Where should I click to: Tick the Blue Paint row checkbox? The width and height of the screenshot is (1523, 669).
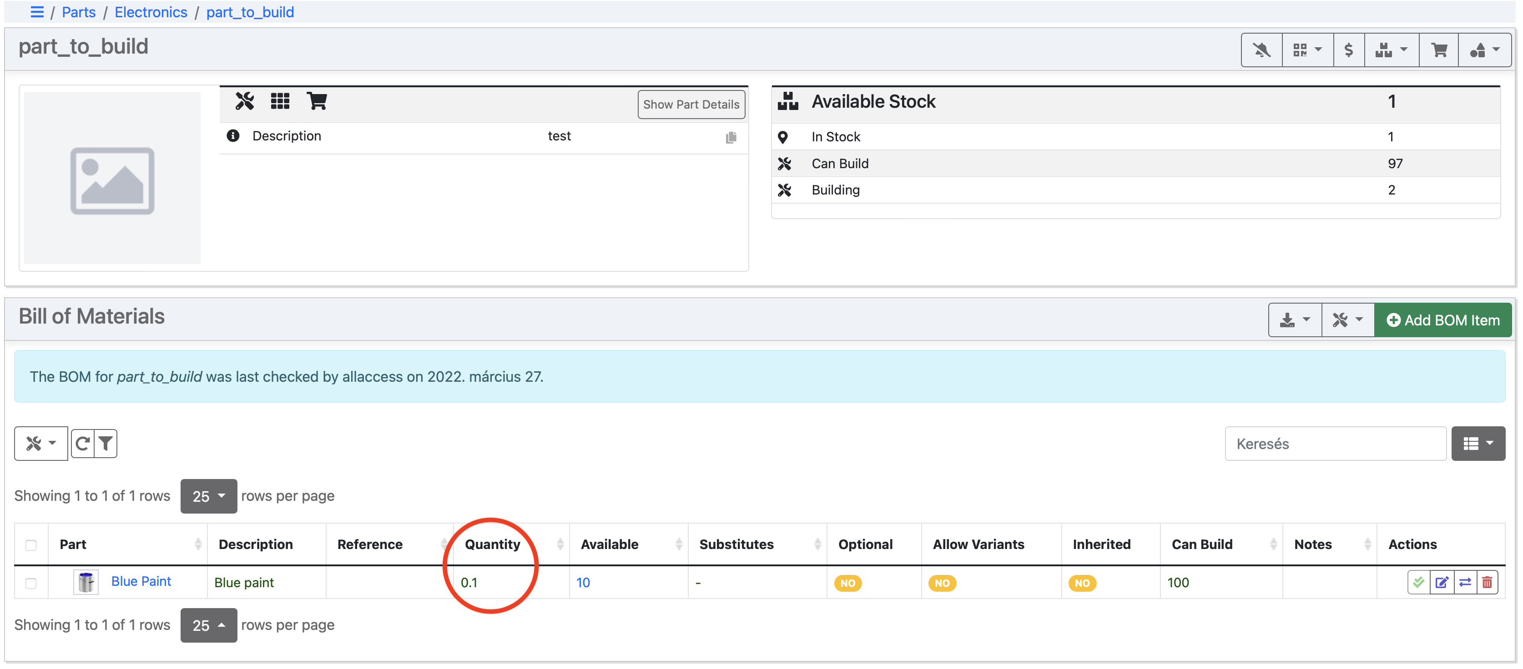[31, 583]
